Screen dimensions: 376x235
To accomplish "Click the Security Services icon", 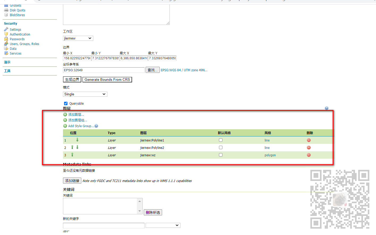I will click(6, 53).
